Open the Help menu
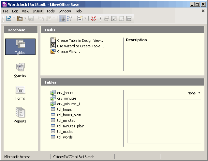This screenshot has height=161, width=208. [78, 11]
